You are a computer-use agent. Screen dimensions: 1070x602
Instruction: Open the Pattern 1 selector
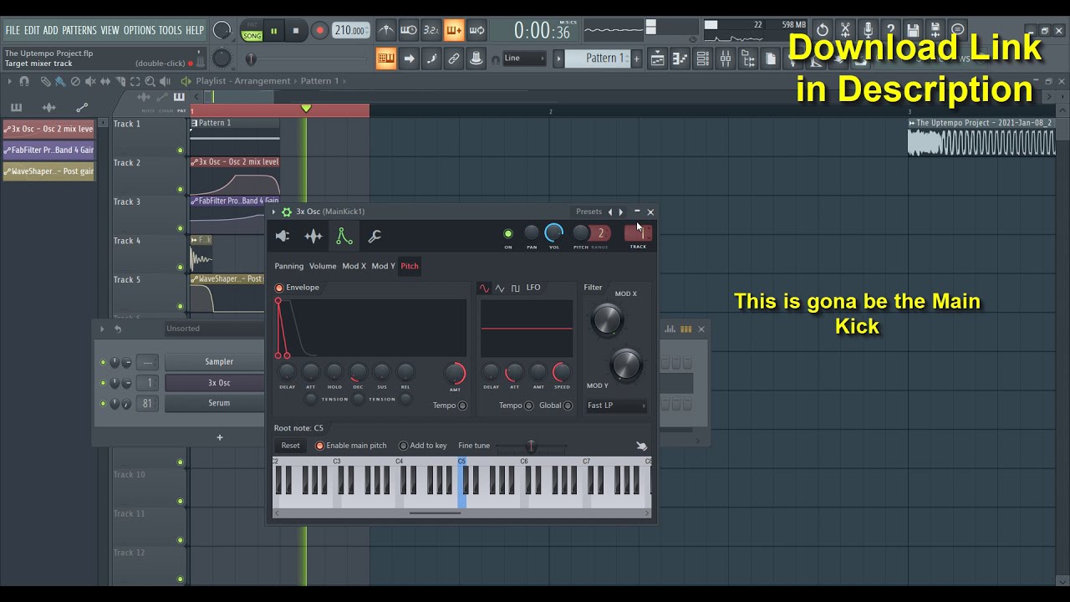(597, 59)
